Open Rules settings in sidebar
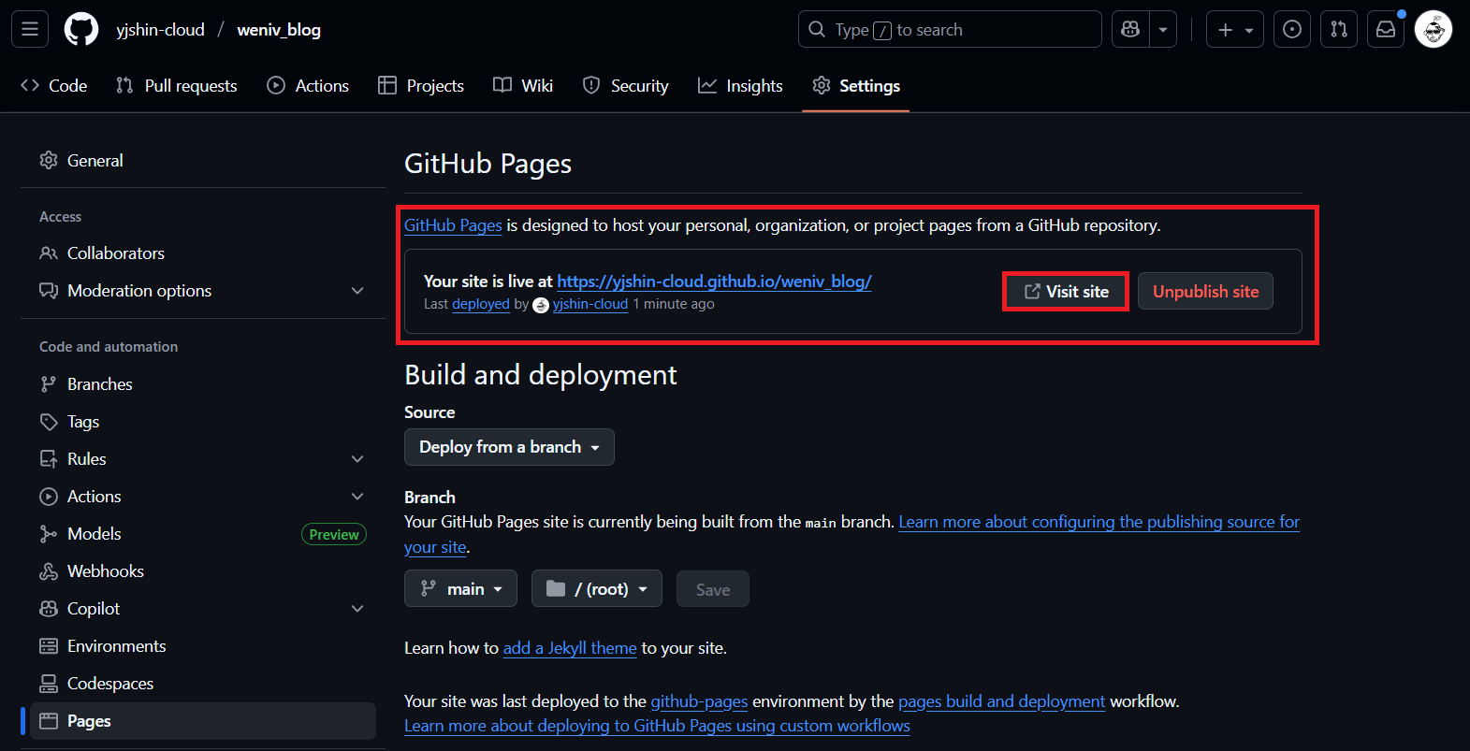Screen dimensions: 1470x751 pyautogui.click(x=203, y=458)
